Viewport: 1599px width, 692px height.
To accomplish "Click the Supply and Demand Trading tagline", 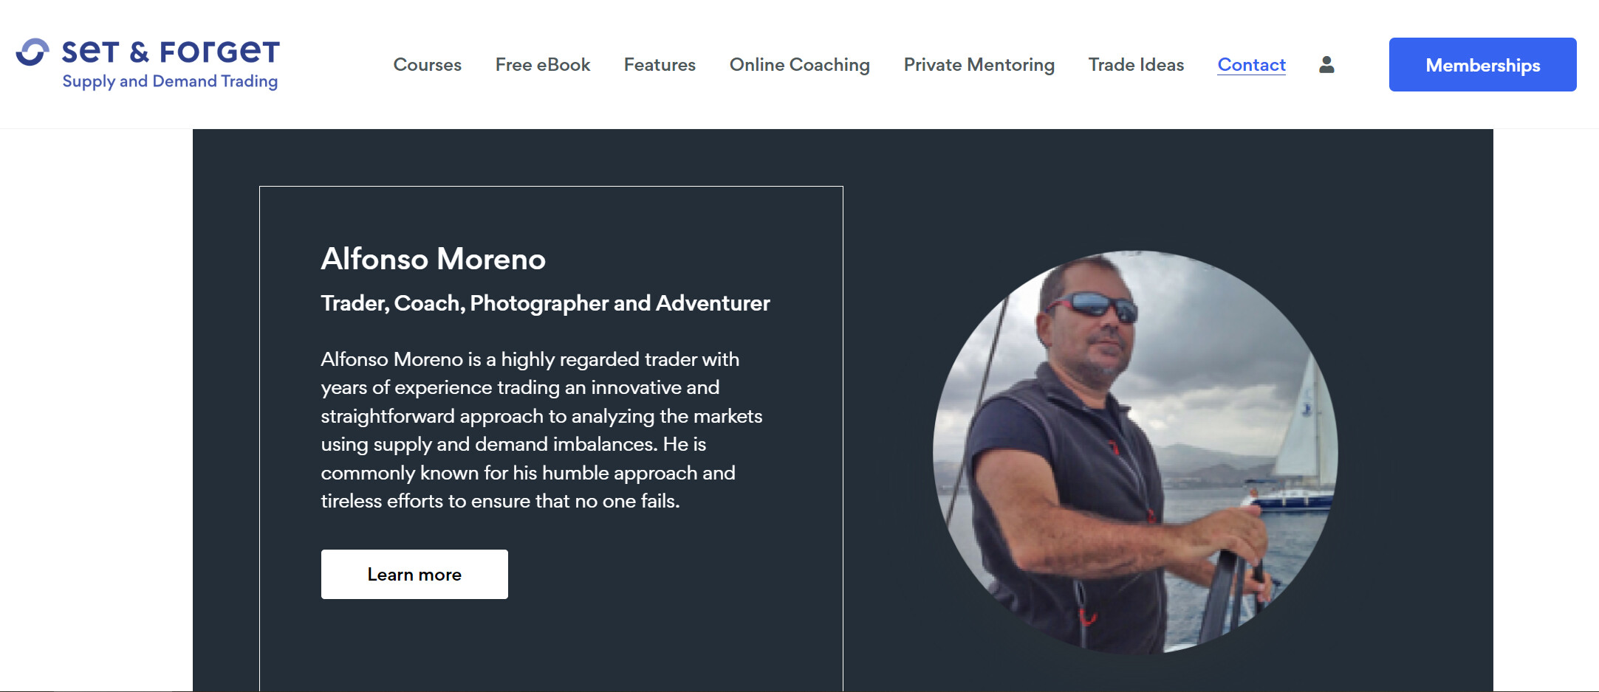I will [170, 81].
